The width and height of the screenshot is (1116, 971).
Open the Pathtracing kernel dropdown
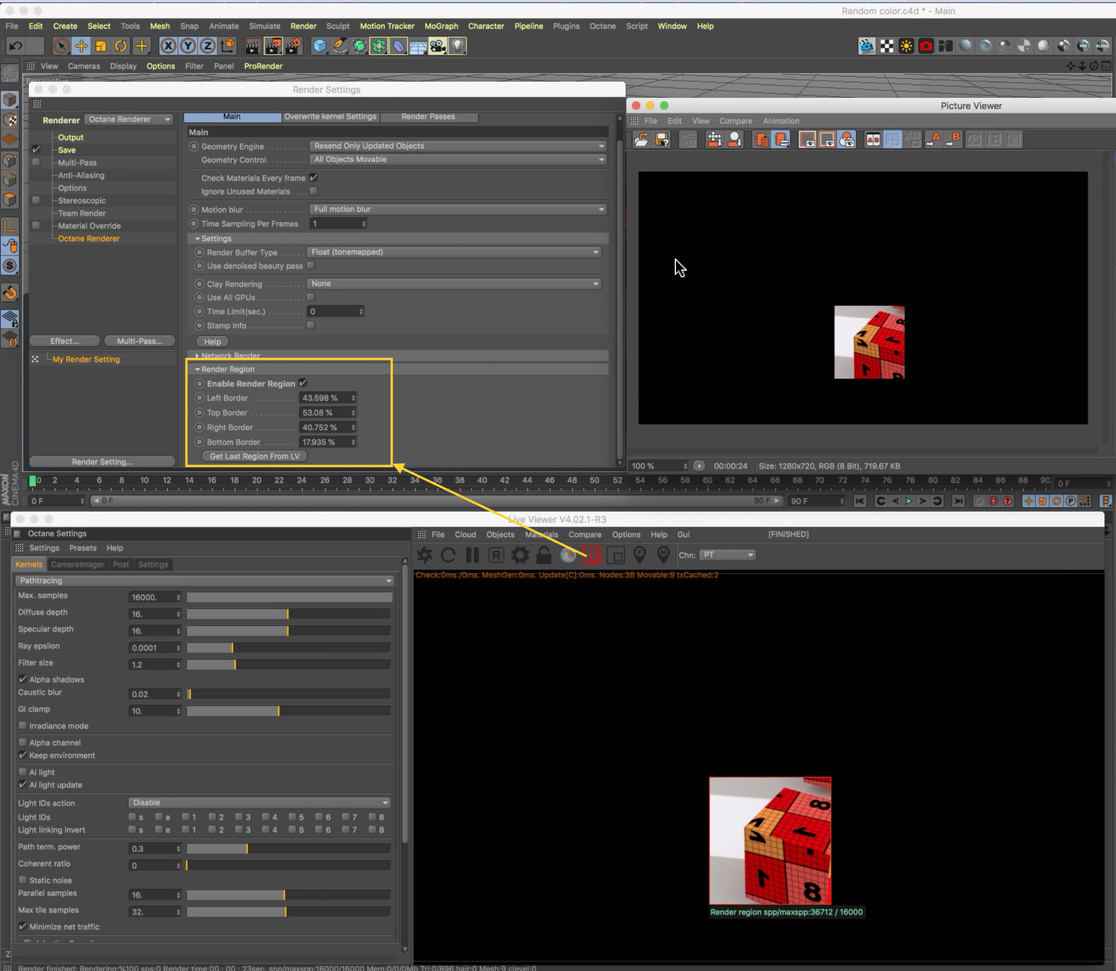(x=204, y=581)
